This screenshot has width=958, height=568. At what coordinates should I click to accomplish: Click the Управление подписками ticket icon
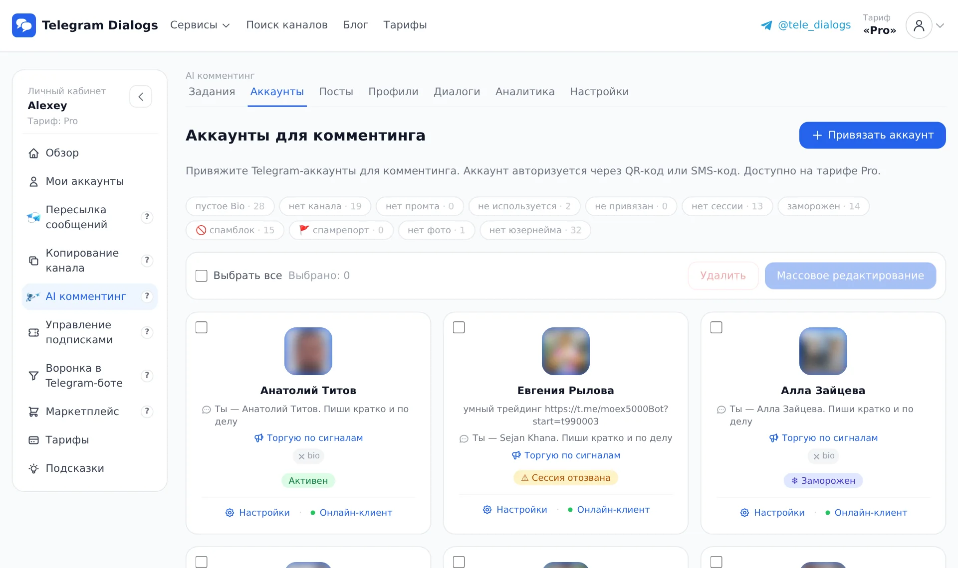[x=33, y=332]
